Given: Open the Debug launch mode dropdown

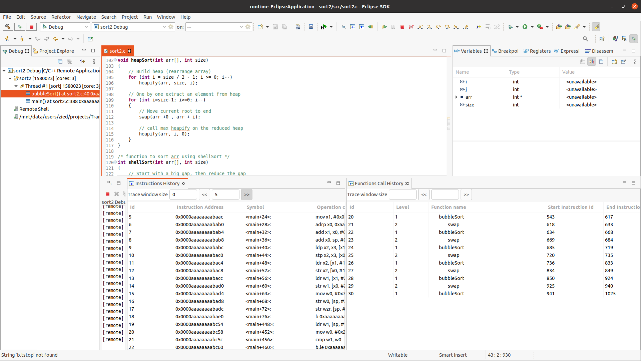Looking at the screenshot, I should tap(86, 27).
